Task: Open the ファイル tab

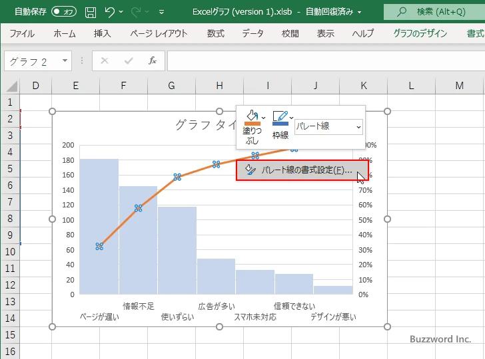Action: point(22,33)
